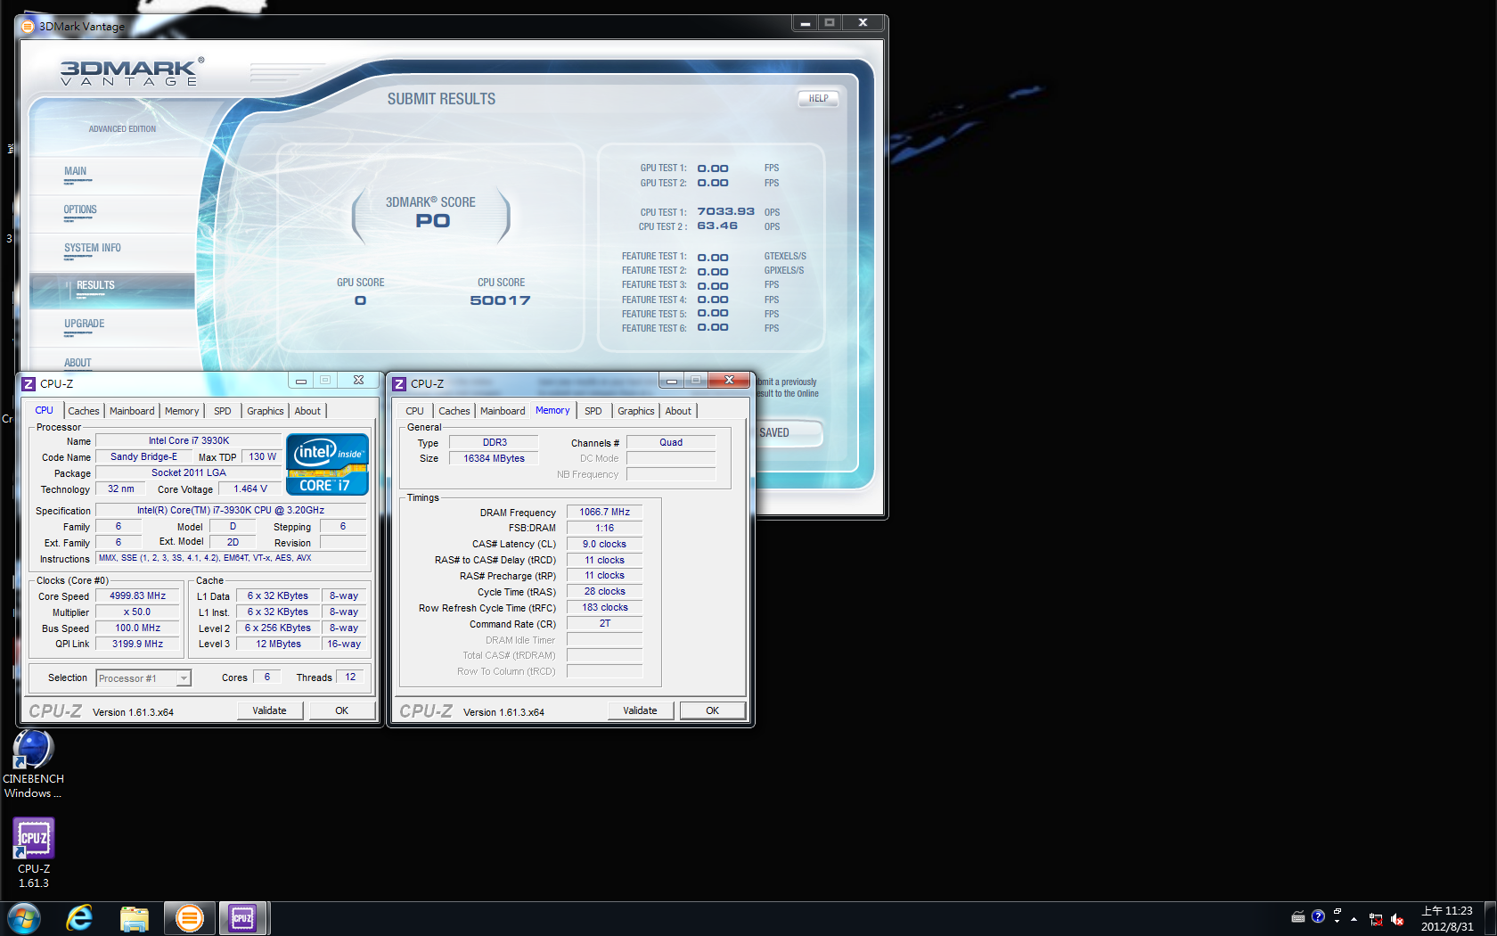Viewport: 1497px width, 936px height.
Task: Minimize the left CPU-Z window
Action: click(301, 381)
